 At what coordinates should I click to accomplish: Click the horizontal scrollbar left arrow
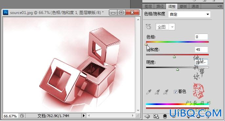pos(89,115)
